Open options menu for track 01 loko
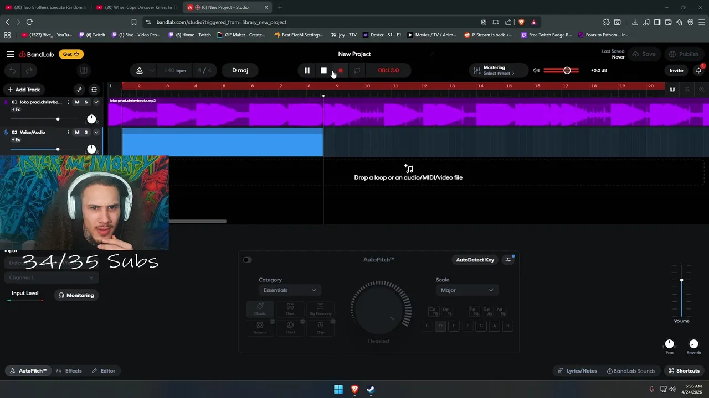Image resolution: width=709 pixels, height=398 pixels. tap(68, 102)
